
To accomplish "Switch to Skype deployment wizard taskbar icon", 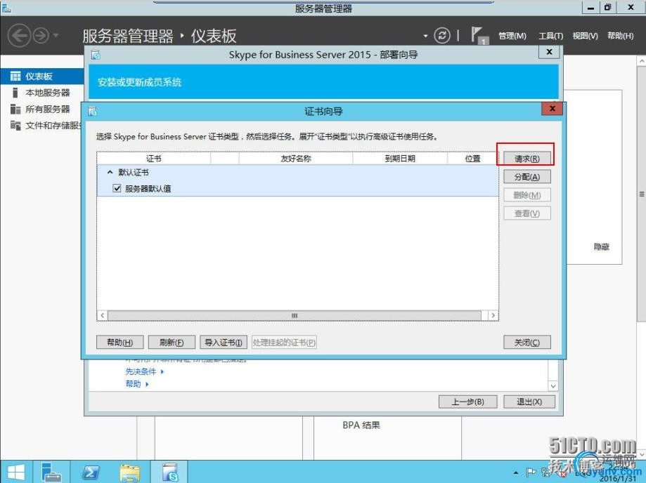I will tap(169, 472).
